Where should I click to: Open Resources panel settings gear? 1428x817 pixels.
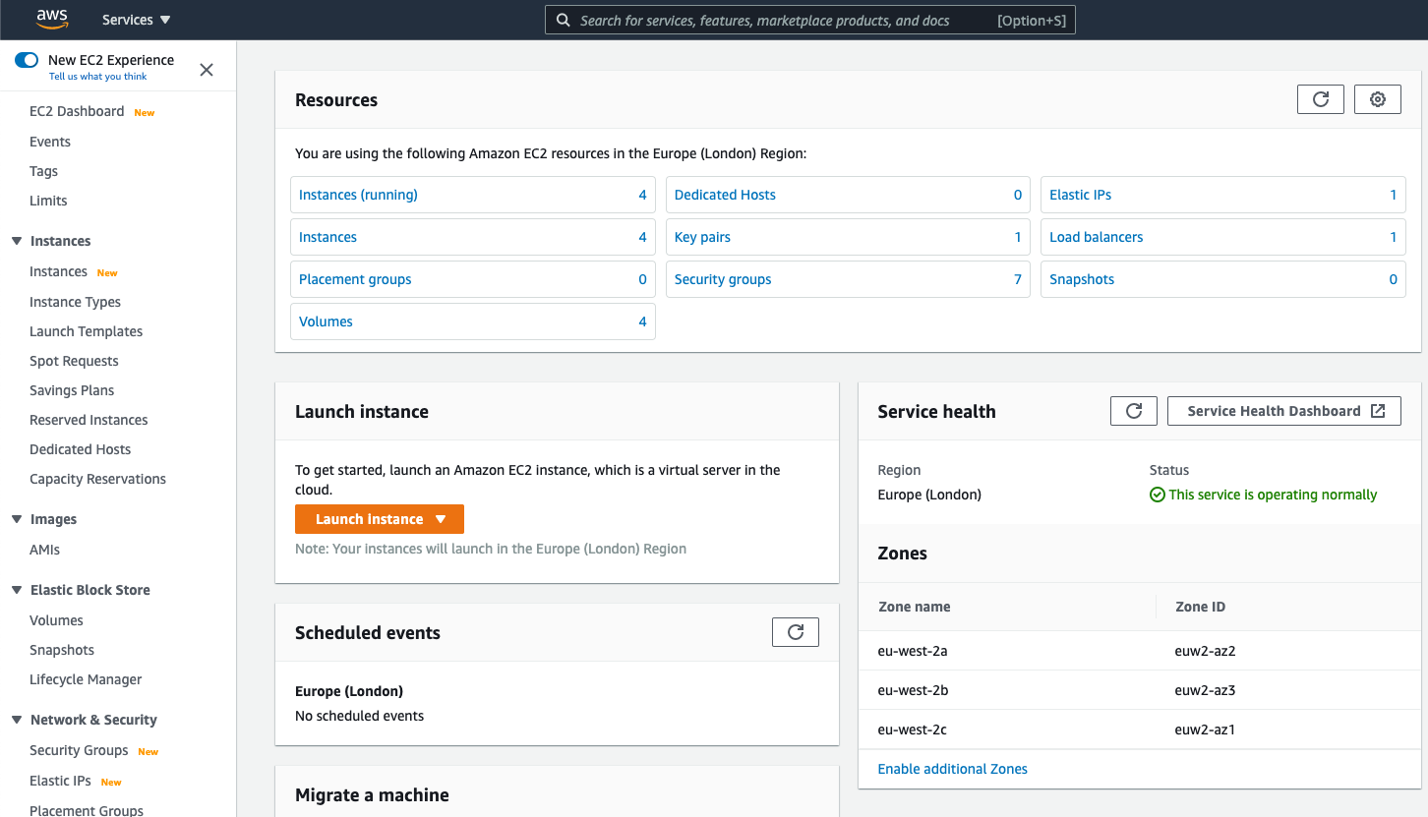tap(1378, 99)
